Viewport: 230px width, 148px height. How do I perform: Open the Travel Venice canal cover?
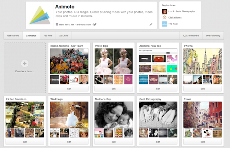(x=203, y=115)
